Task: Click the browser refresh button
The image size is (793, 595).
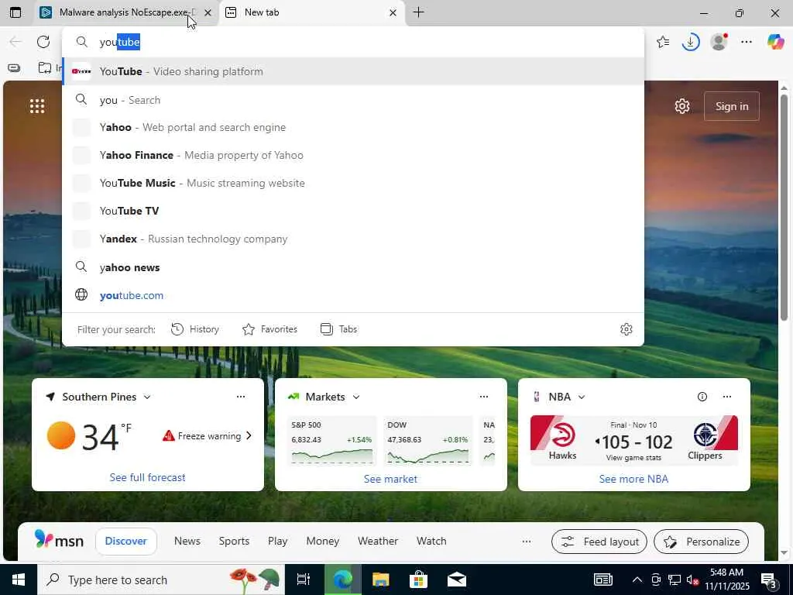Action: point(43,42)
